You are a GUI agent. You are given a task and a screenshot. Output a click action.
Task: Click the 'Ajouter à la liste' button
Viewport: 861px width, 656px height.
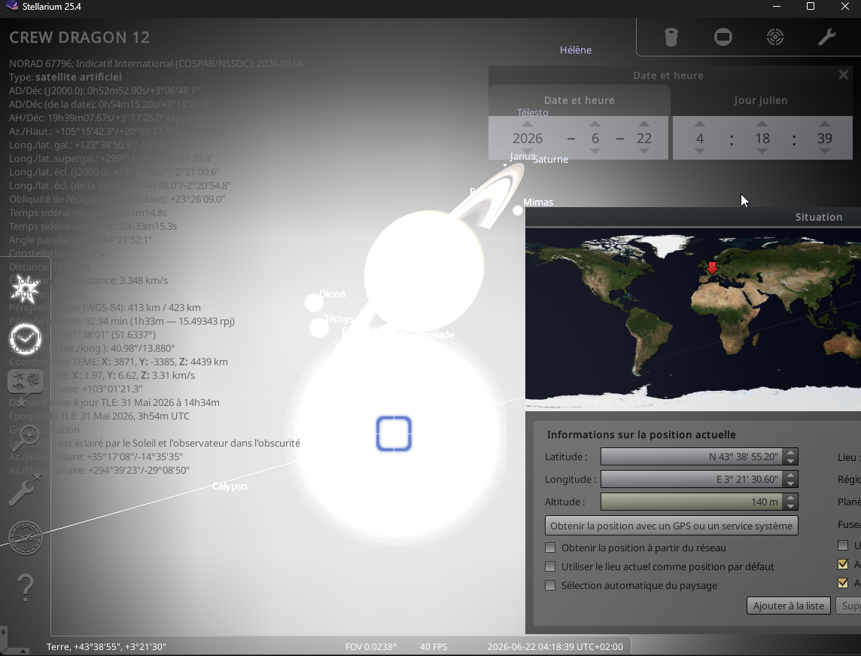[x=789, y=606]
